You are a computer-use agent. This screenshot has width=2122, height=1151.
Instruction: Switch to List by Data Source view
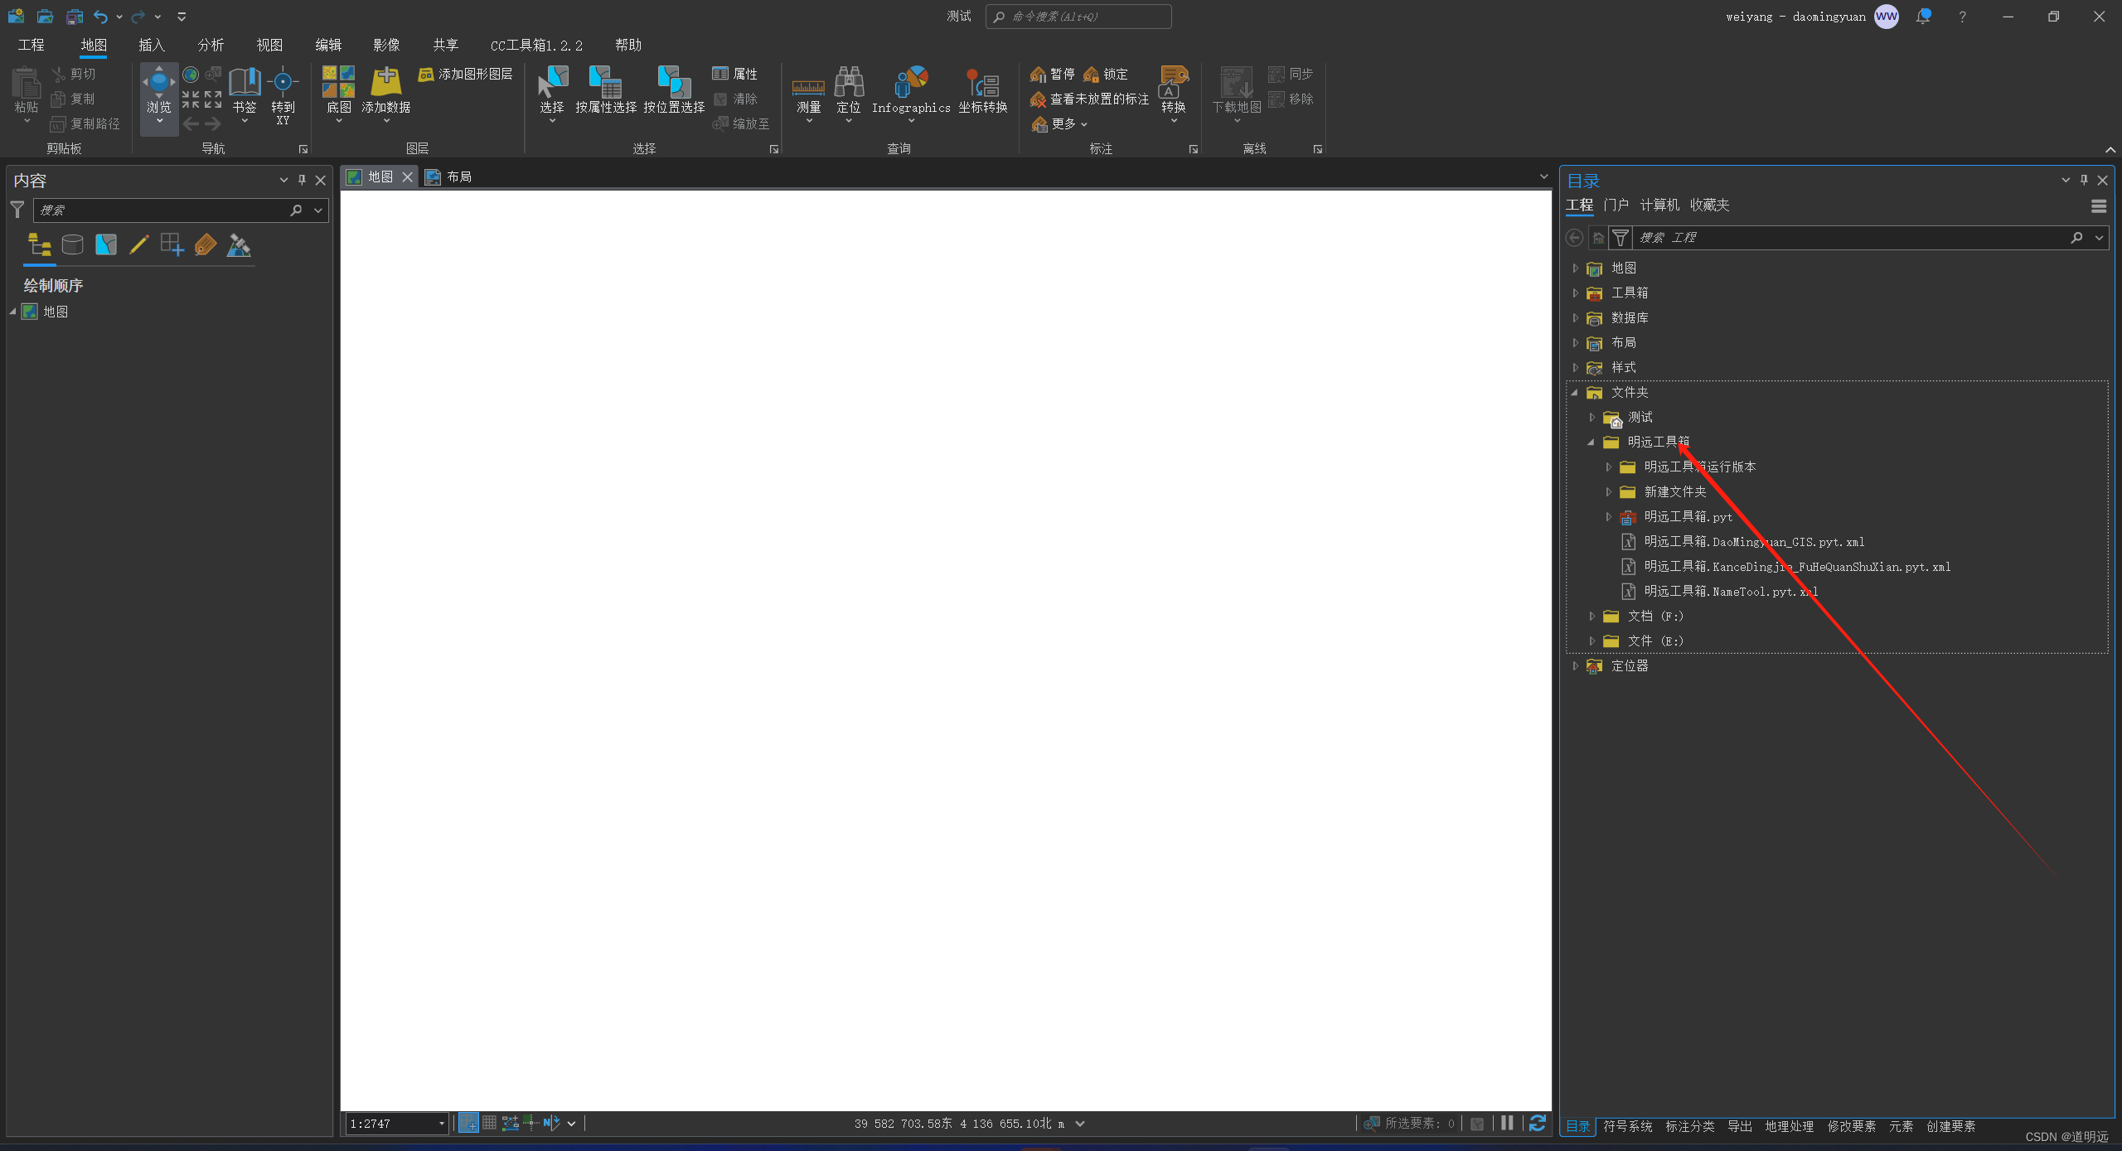pyautogui.click(x=73, y=244)
